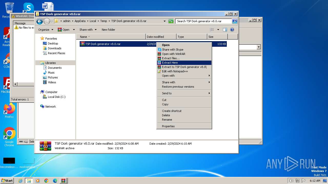Open the Start menu
Screen dimensions: 328x184
pos(7,181)
